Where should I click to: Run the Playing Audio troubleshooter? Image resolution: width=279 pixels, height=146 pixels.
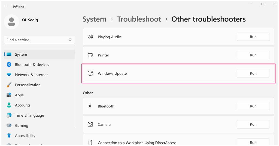(x=253, y=37)
